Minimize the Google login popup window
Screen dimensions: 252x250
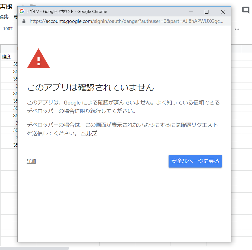[191, 12]
